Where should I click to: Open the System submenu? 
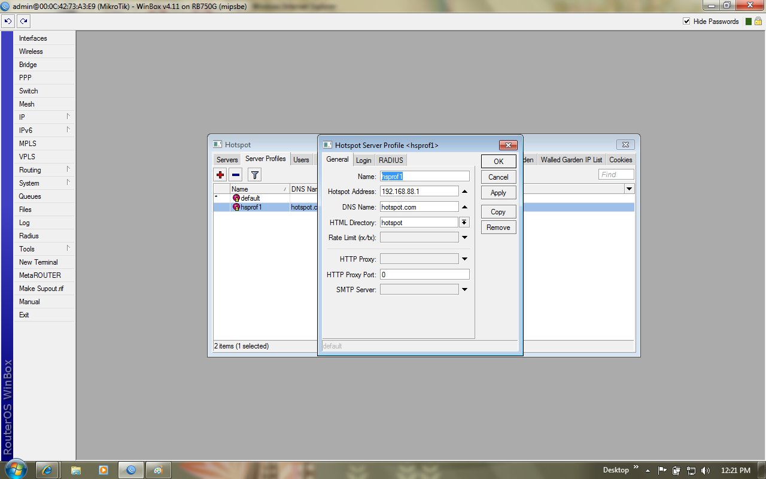click(x=45, y=183)
